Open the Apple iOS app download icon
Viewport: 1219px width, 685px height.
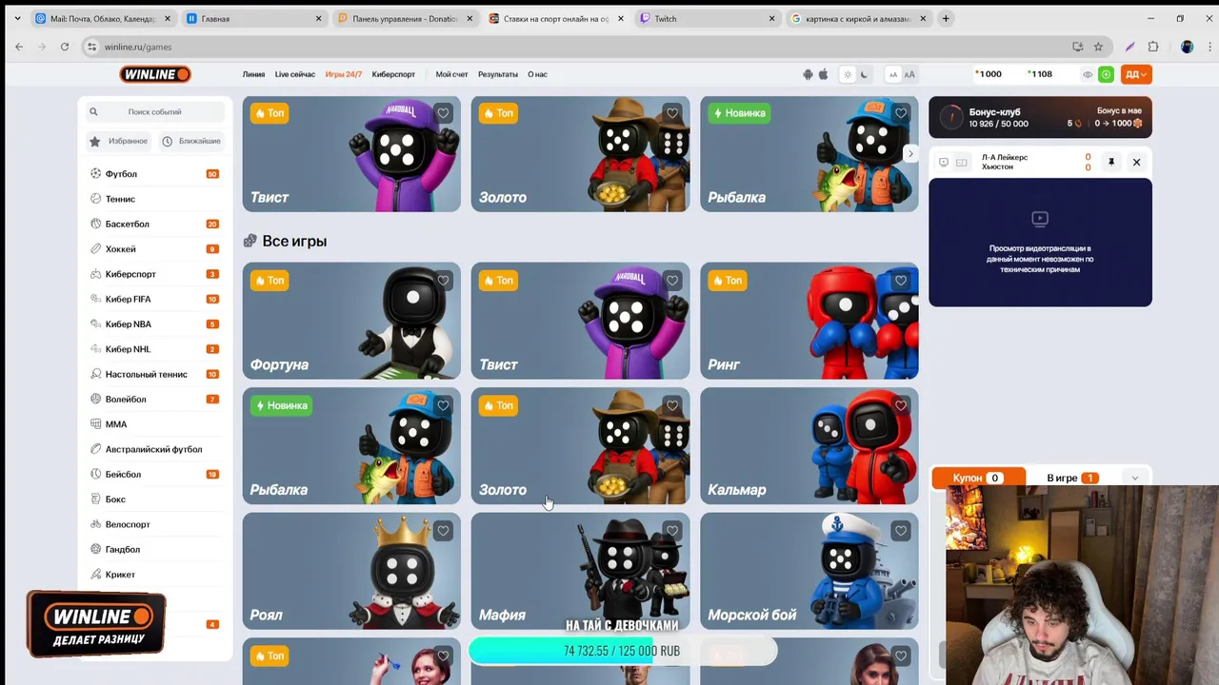[x=823, y=74]
